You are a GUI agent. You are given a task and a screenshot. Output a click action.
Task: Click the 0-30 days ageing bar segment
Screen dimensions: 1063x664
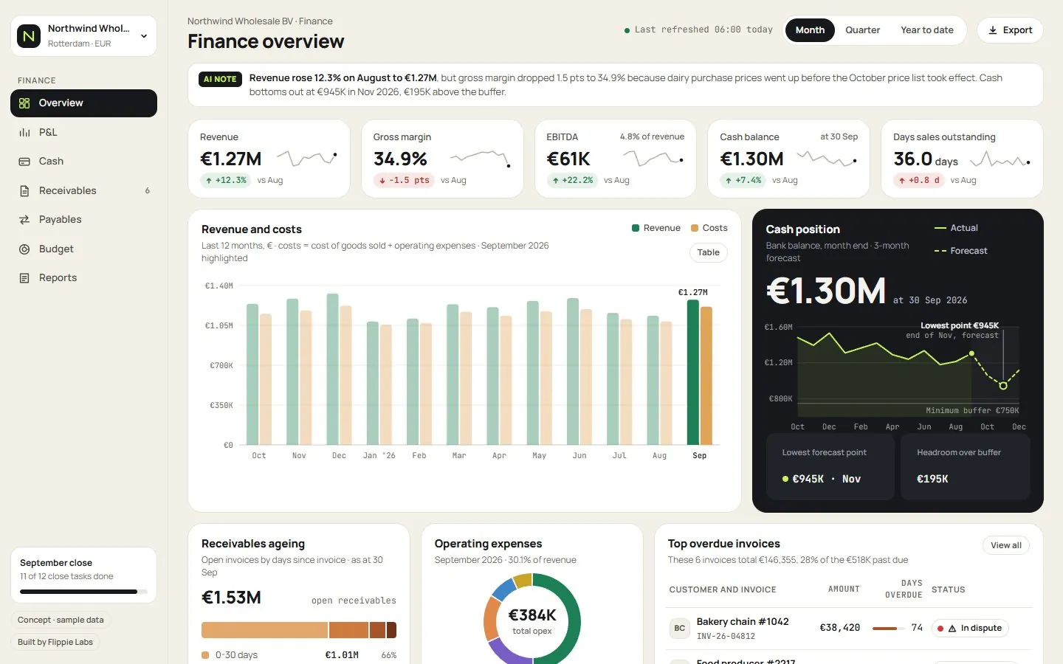coord(264,630)
